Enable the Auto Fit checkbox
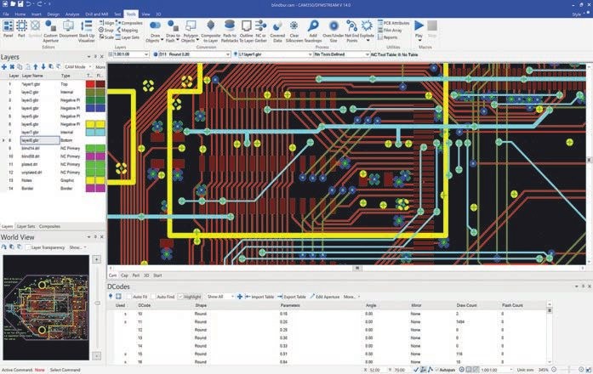 coord(129,297)
